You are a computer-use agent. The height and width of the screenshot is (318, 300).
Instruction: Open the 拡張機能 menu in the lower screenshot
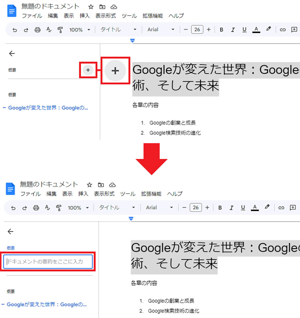(151, 194)
